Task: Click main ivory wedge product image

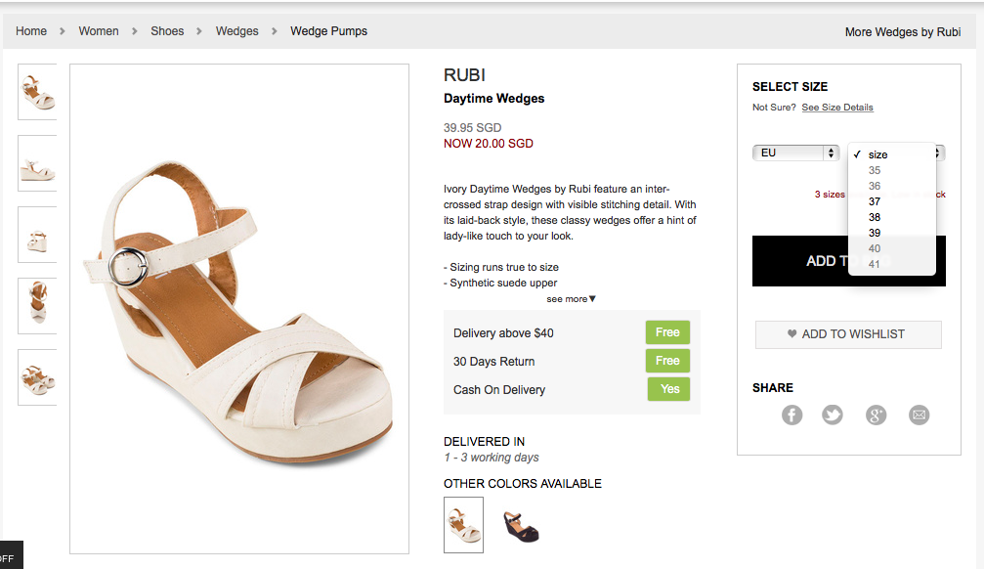Action: pos(239,309)
